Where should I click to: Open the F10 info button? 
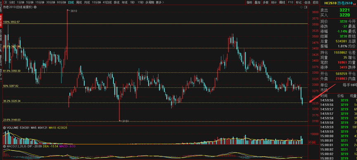pyautogui.click(x=290, y=2)
